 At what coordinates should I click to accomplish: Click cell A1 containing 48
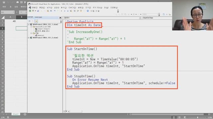point(10,21)
